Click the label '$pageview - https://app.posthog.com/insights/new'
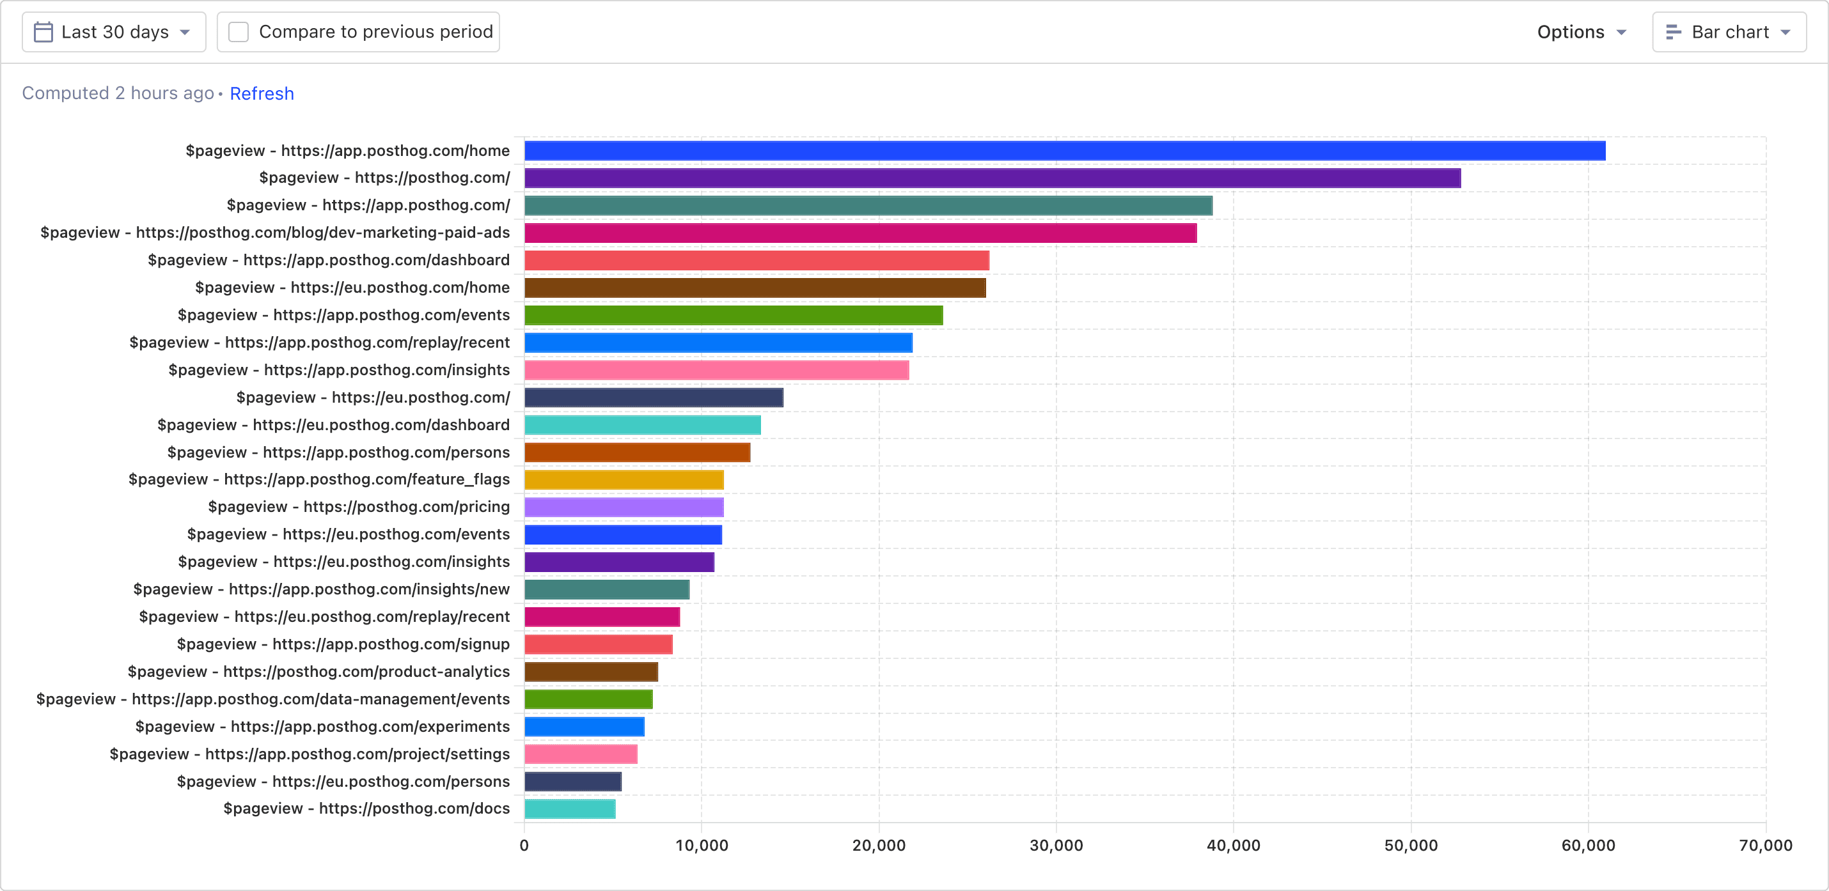This screenshot has height=891, width=1829. [x=321, y=589]
